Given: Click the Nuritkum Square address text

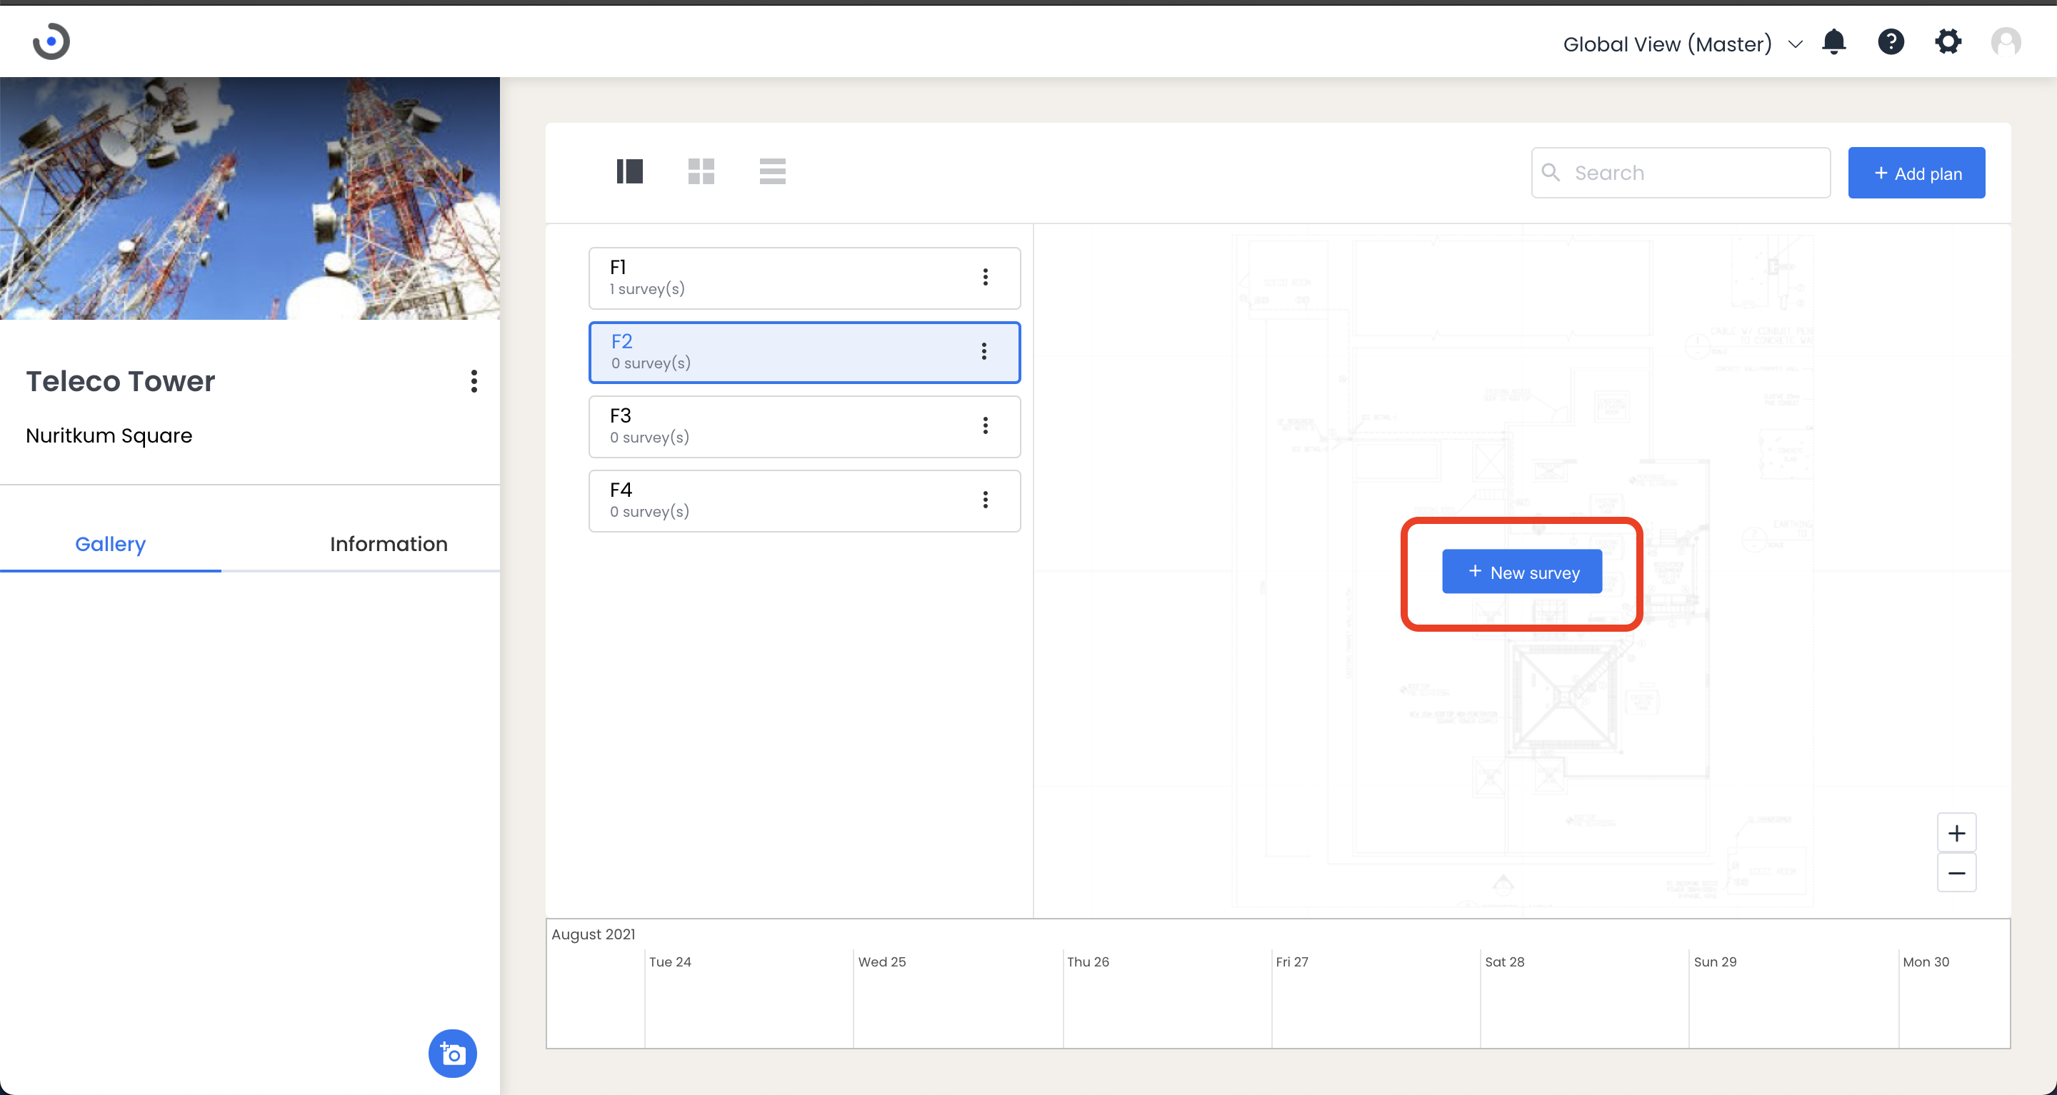Looking at the screenshot, I should coord(109,435).
